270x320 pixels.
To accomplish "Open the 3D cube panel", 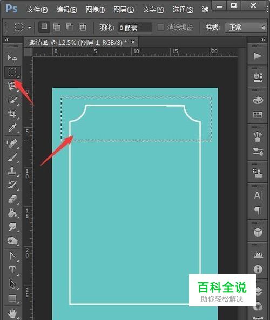I will 258,232.
